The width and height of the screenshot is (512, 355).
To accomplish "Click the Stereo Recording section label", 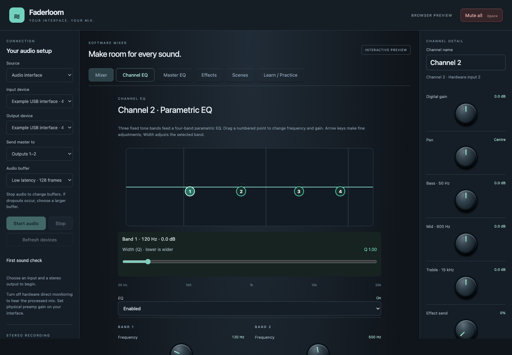I will [x=28, y=335].
